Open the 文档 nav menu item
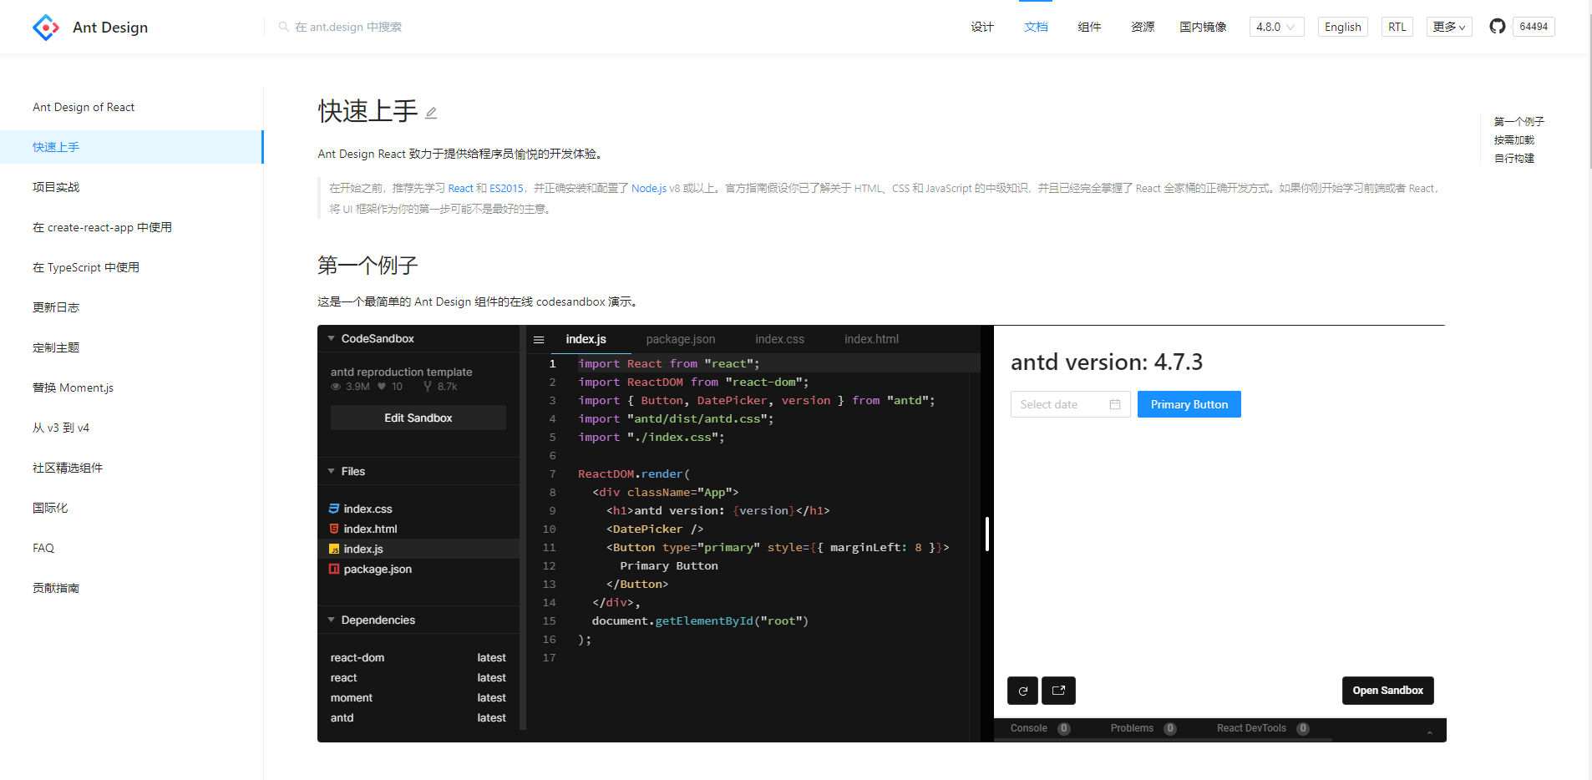The width and height of the screenshot is (1592, 780). (1036, 27)
